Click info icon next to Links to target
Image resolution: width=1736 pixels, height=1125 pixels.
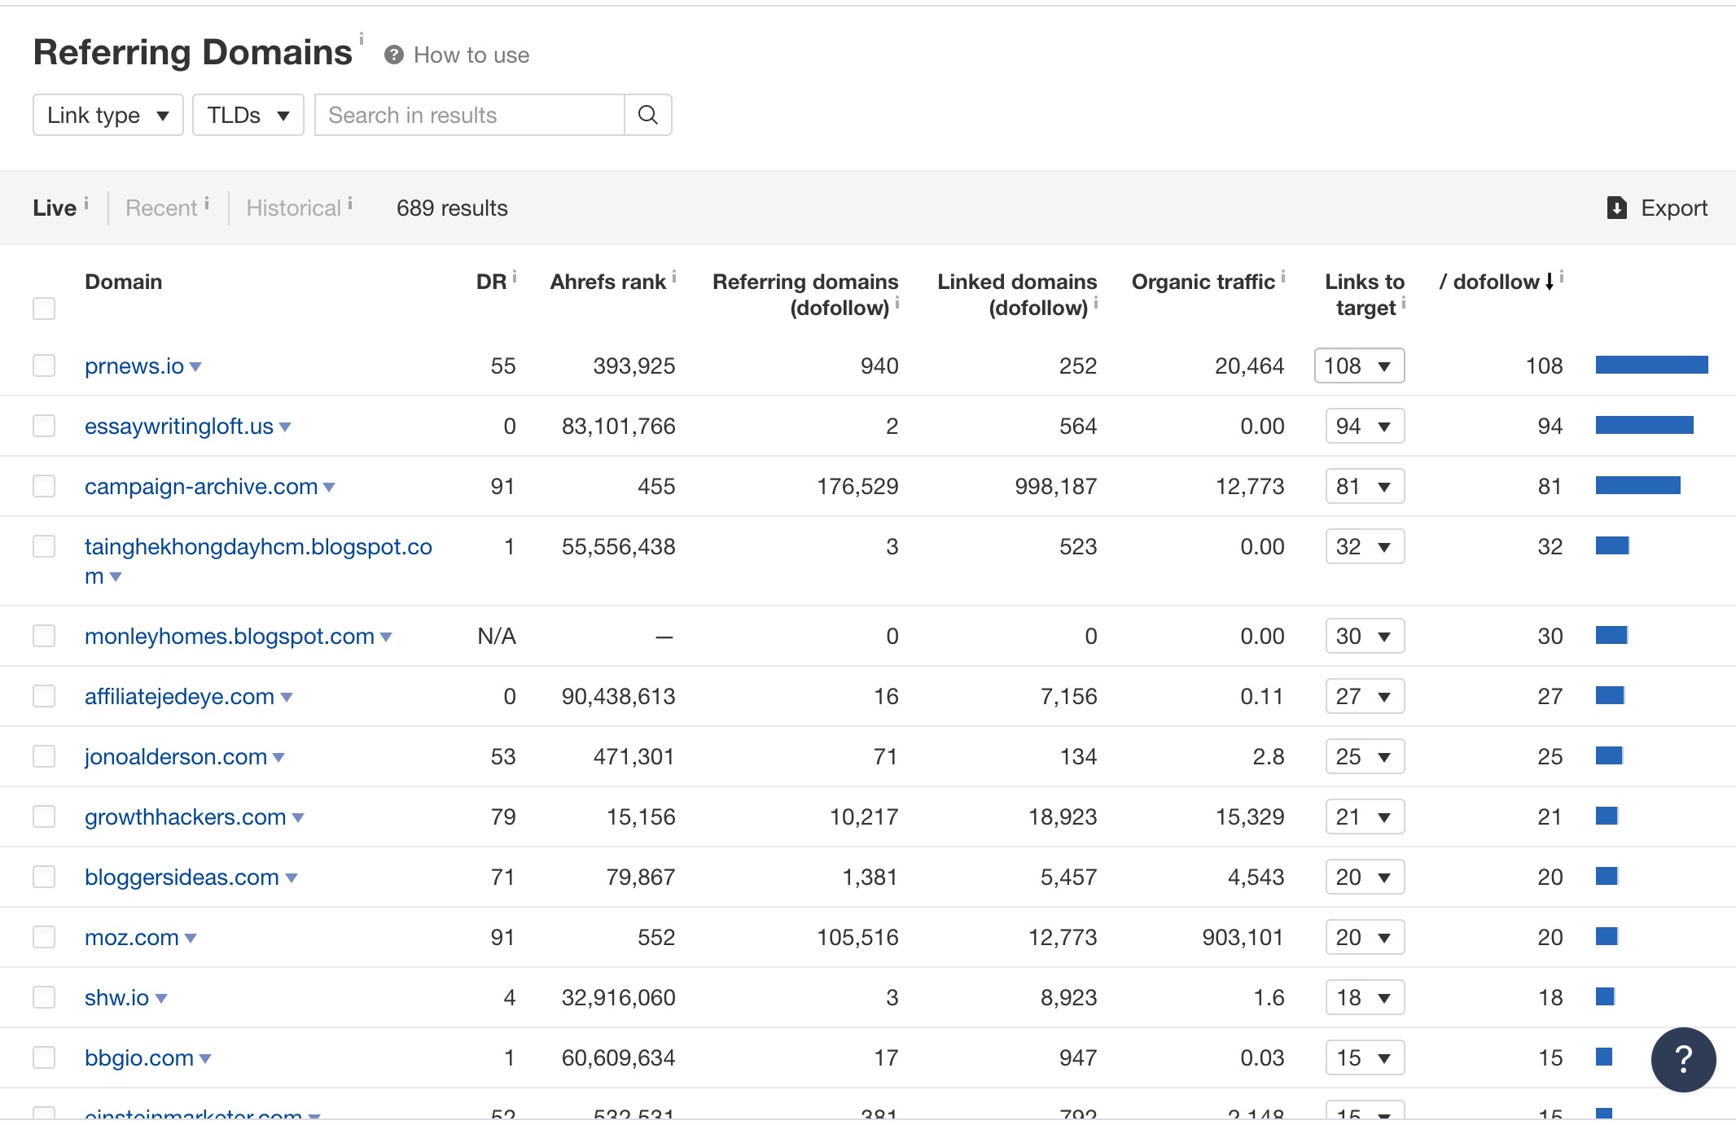(1404, 302)
